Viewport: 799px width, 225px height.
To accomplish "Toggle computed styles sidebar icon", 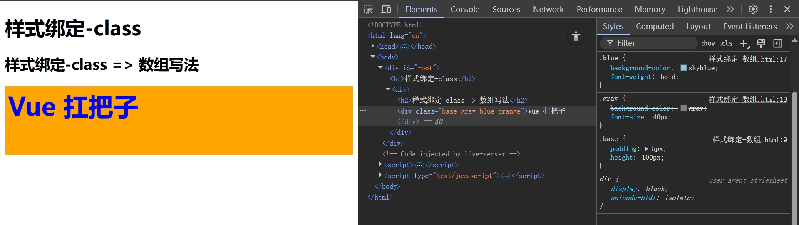I will 778,43.
